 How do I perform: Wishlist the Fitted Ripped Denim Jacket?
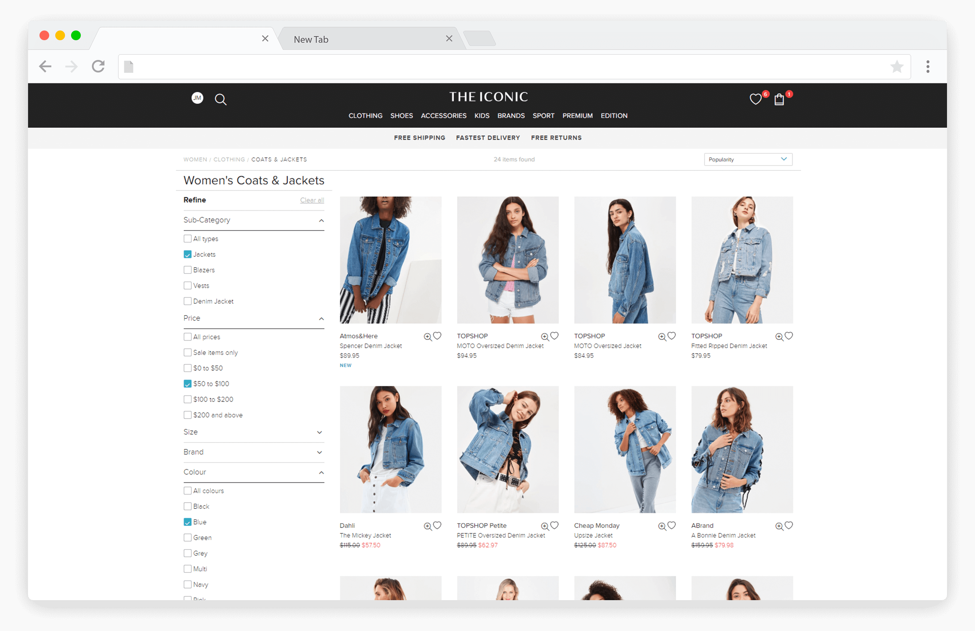[x=789, y=336]
